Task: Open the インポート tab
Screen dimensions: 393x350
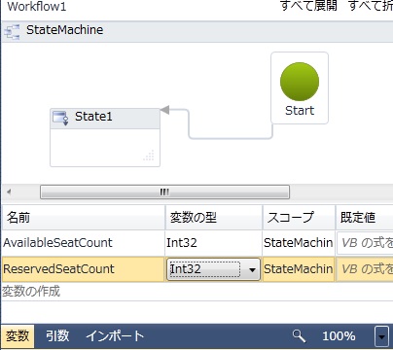Action: tap(115, 335)
